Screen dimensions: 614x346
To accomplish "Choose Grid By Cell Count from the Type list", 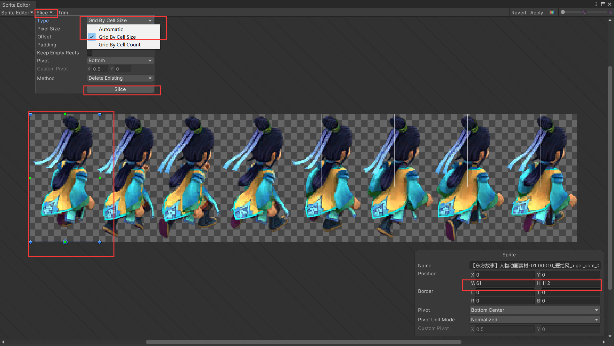I will click(120, 44).
